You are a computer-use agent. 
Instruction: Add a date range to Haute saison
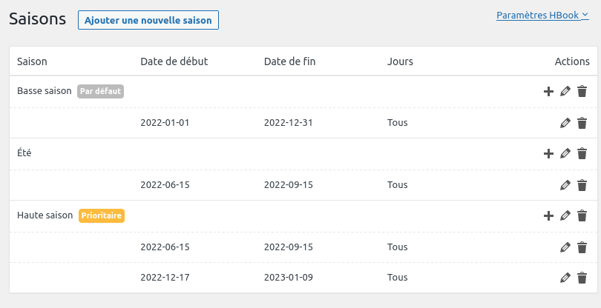[x=548, y=215]
